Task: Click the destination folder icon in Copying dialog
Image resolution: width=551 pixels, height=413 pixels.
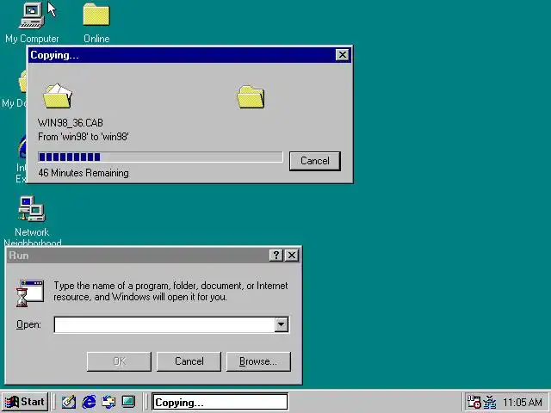Action: tap(251, 97)
